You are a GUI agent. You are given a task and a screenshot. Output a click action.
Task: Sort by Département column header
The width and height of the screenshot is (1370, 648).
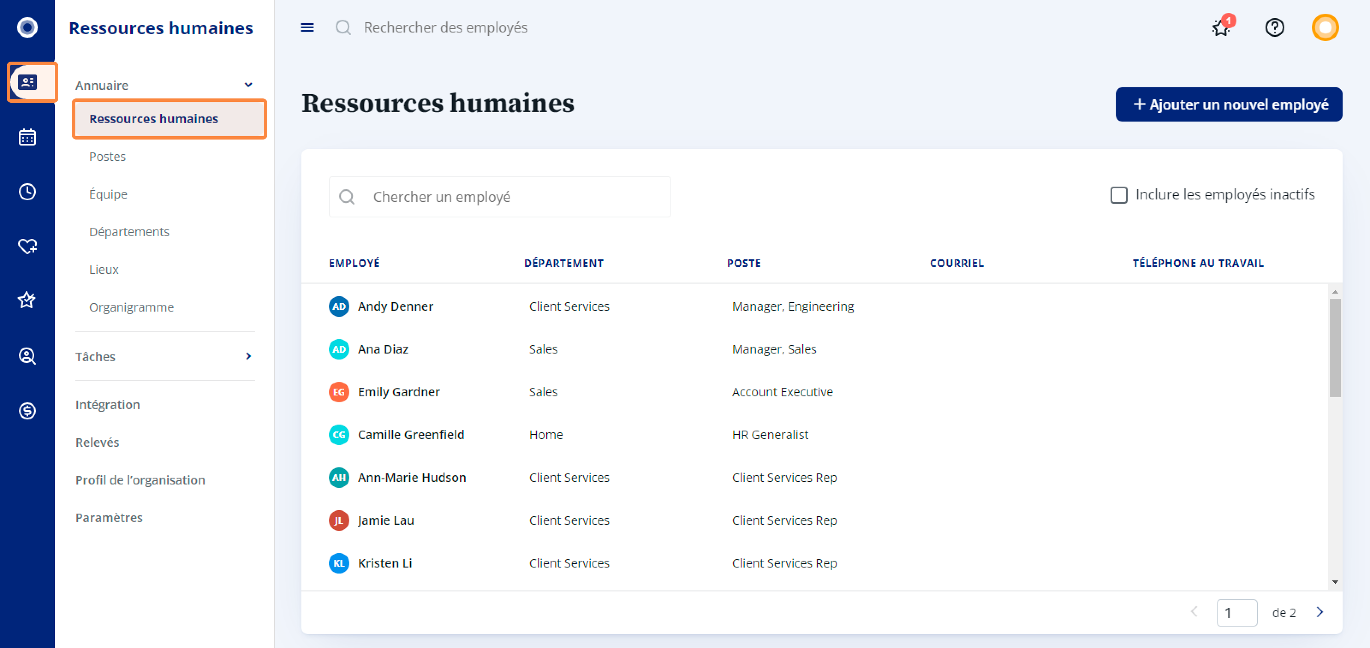[x=564, y=264]
